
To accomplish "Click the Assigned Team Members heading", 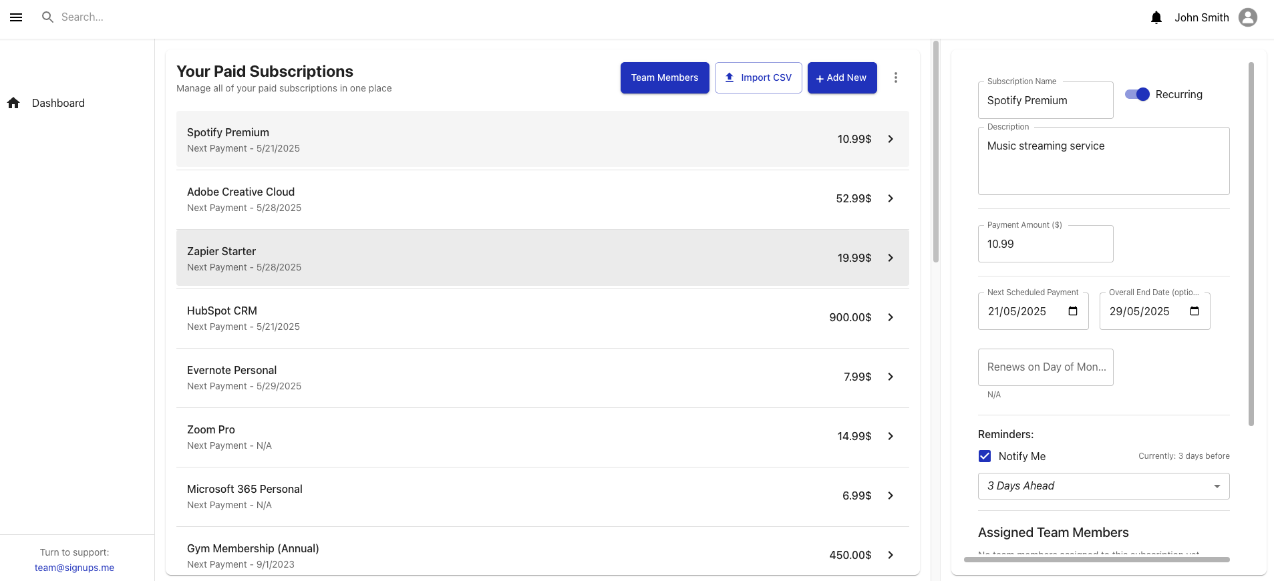I will tap(1054, 532).
